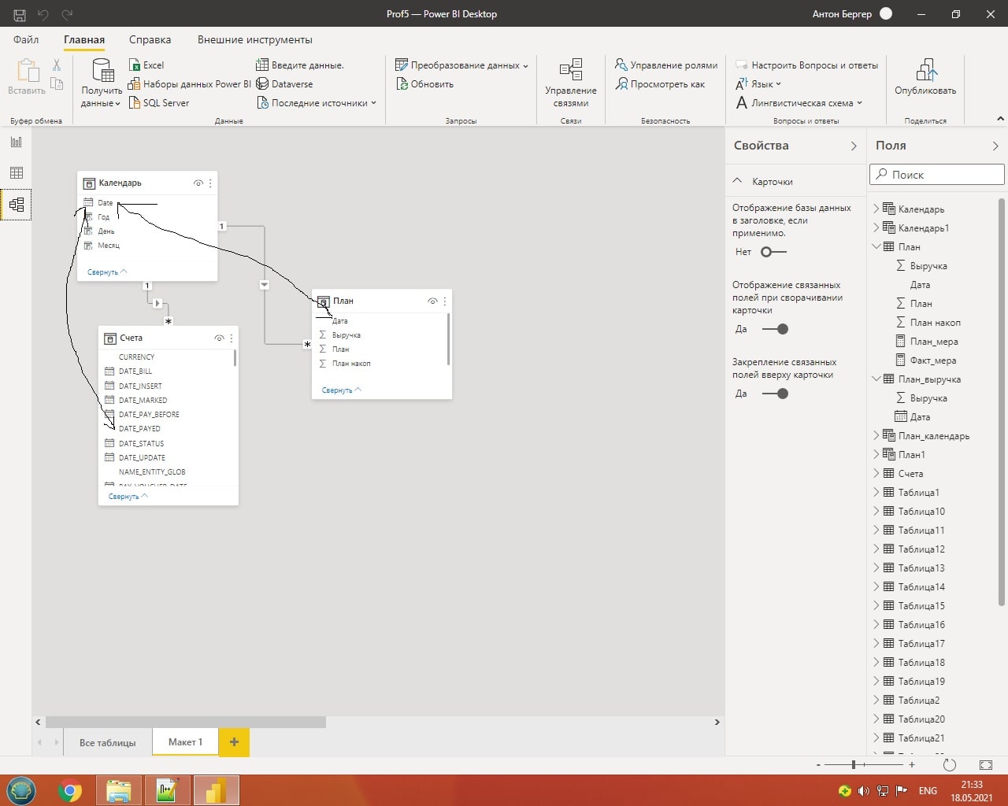Toggle visibility eye on Календарь table
Viewport: 1008px width, 806px height.
click(198, 183)
